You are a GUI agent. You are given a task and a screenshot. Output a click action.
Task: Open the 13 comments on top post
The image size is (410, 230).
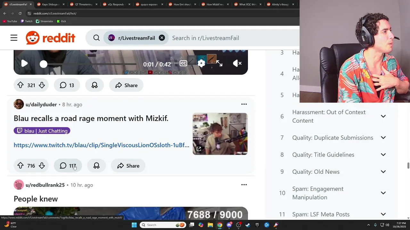67,85
